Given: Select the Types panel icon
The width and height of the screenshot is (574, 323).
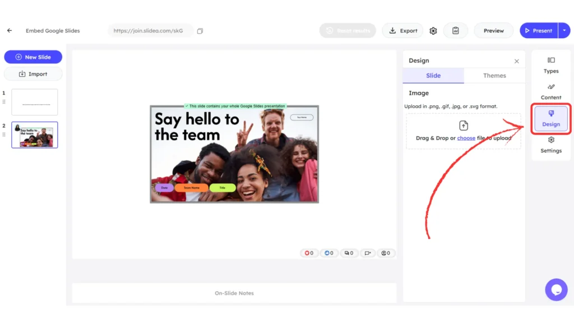Looking at the screenshot, I should (x=550, y=65).
